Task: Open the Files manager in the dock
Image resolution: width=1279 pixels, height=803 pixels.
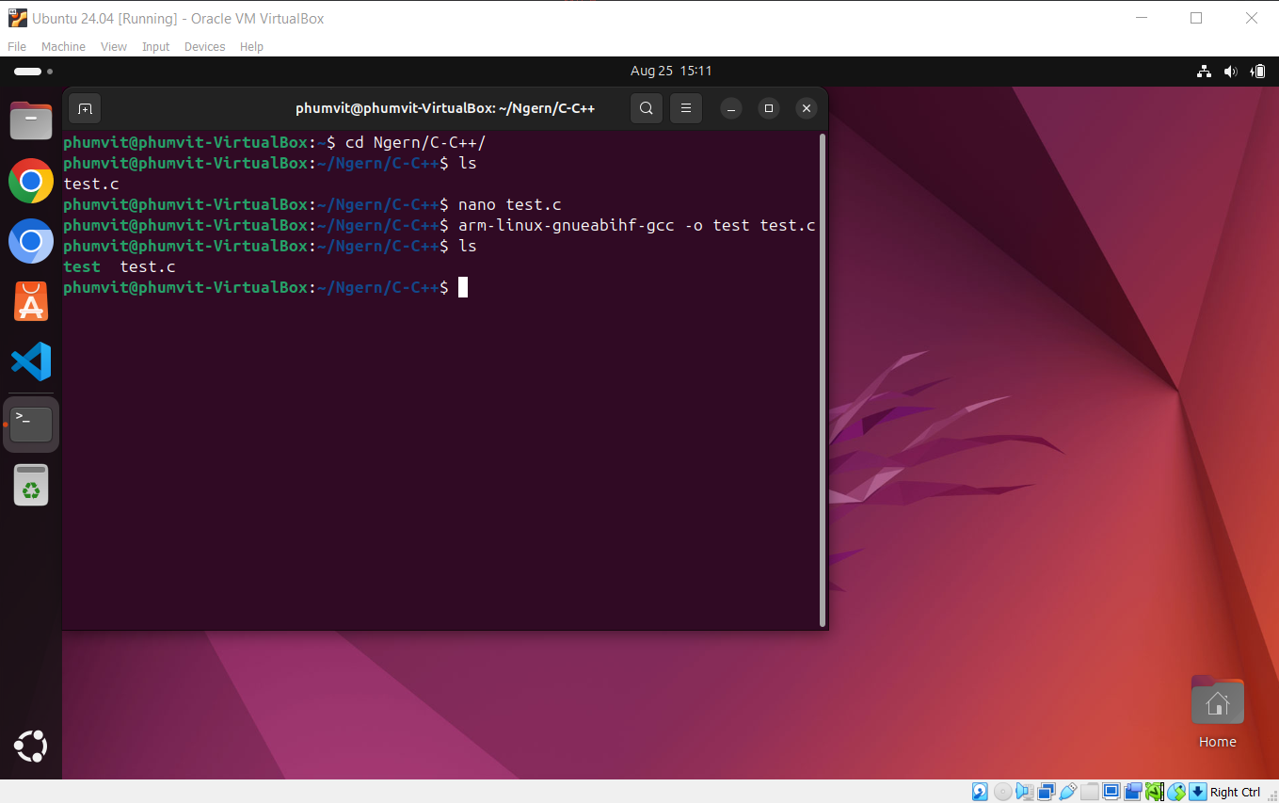Action: point(31,120)
